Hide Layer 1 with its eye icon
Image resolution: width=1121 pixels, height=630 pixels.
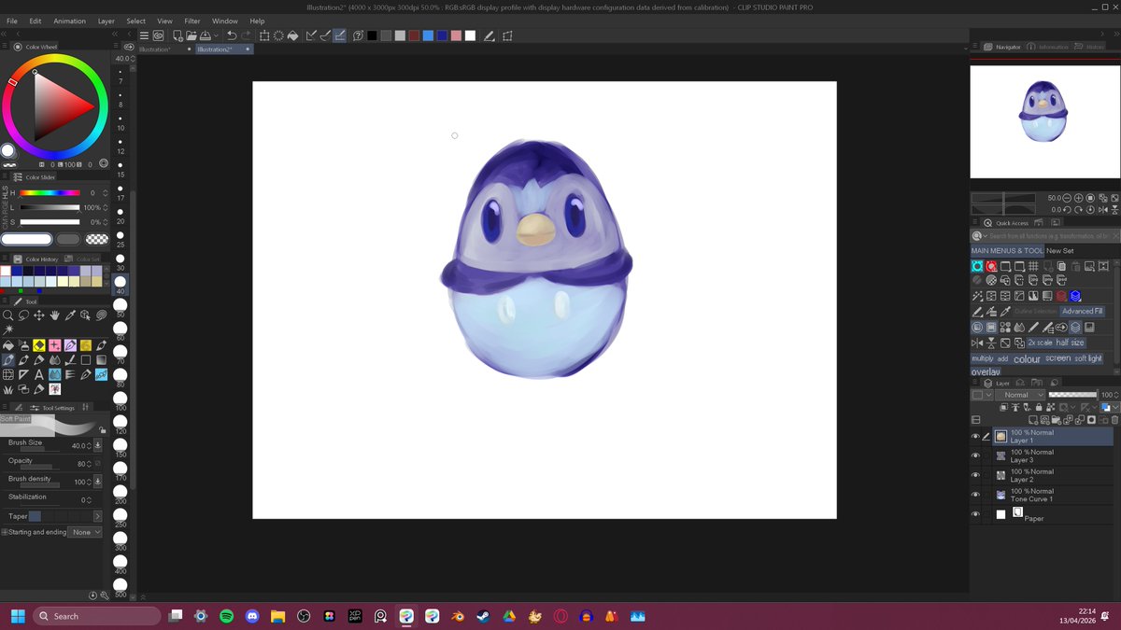[x=975, y=437]
